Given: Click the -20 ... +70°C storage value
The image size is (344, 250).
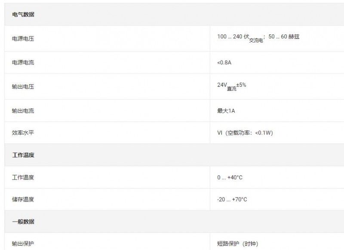Looking at the screenshot, I should [232, 199].
